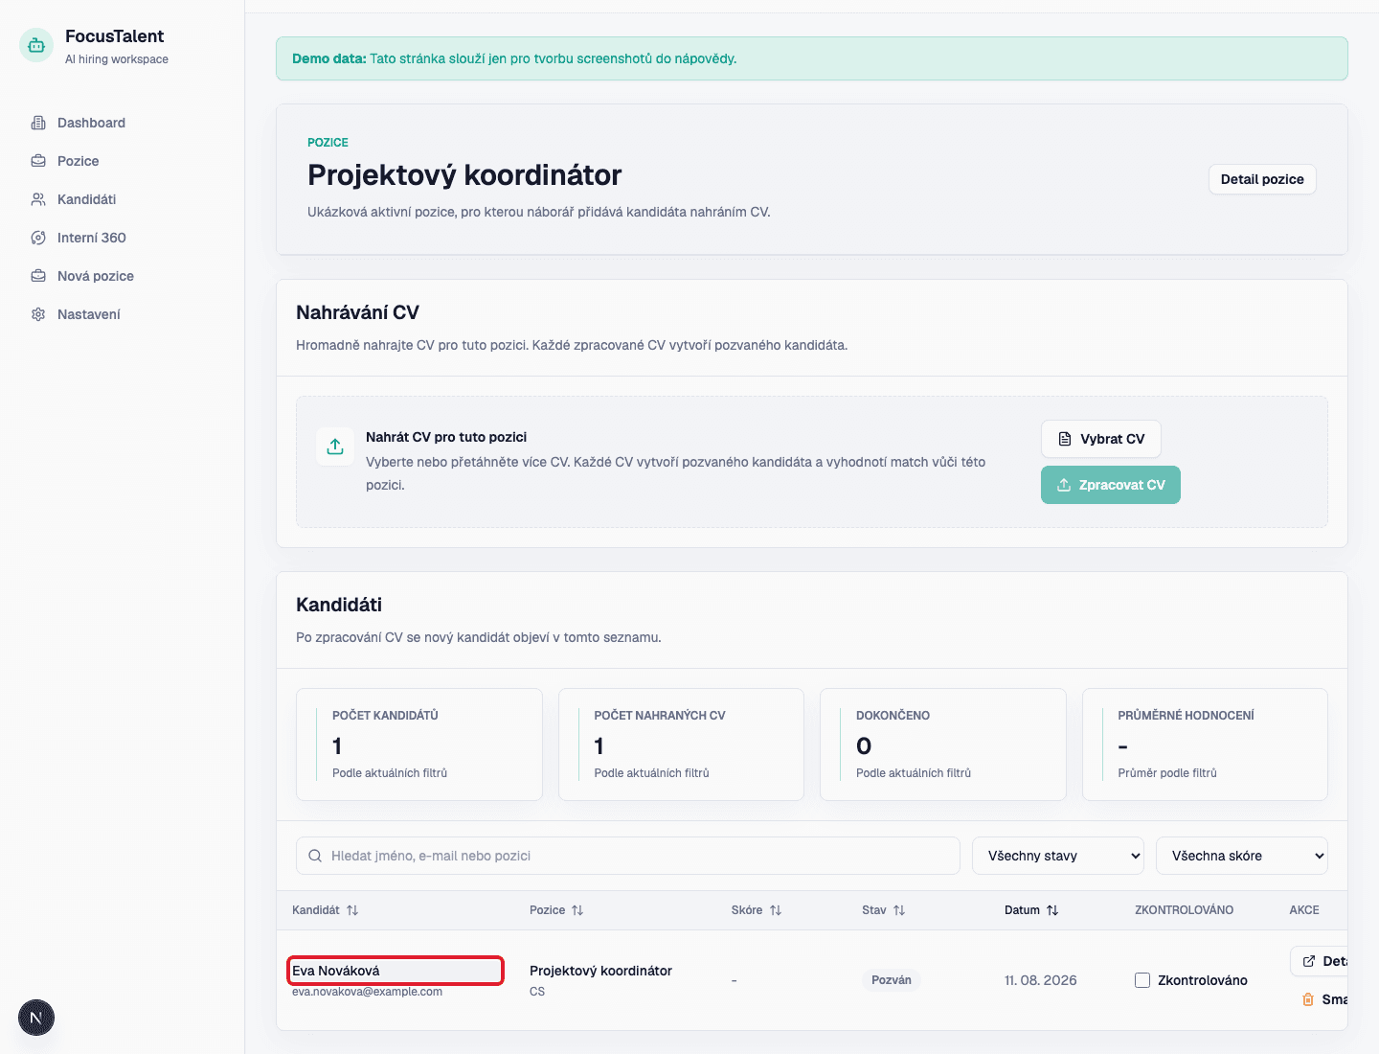Screen dimensions: 1379x1054
Task: Open Nastavení using its gear icon
Action: point(38,314)
